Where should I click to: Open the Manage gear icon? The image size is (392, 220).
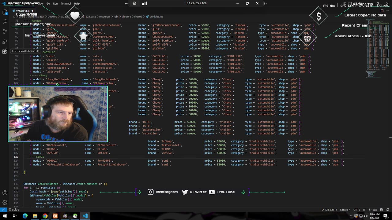[x=5, y=203]
